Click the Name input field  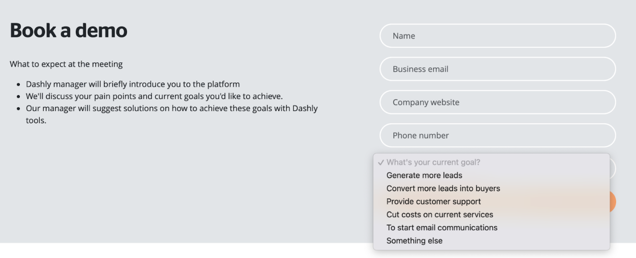coord(497,36)
